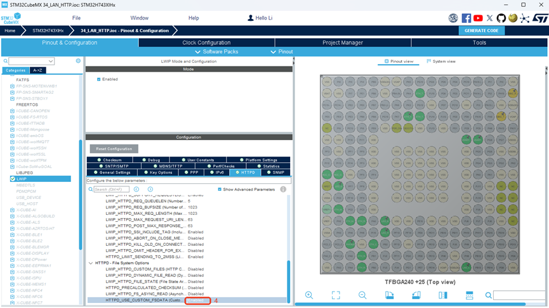The image size is (549, 308).
Task: Focus the parameter Search (Ctrl+F) field
Action: coord(111,189)
